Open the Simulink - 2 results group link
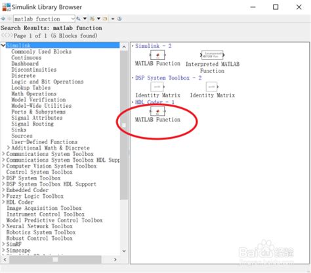The width and height of the screenshot is (311, 273). 153,46
